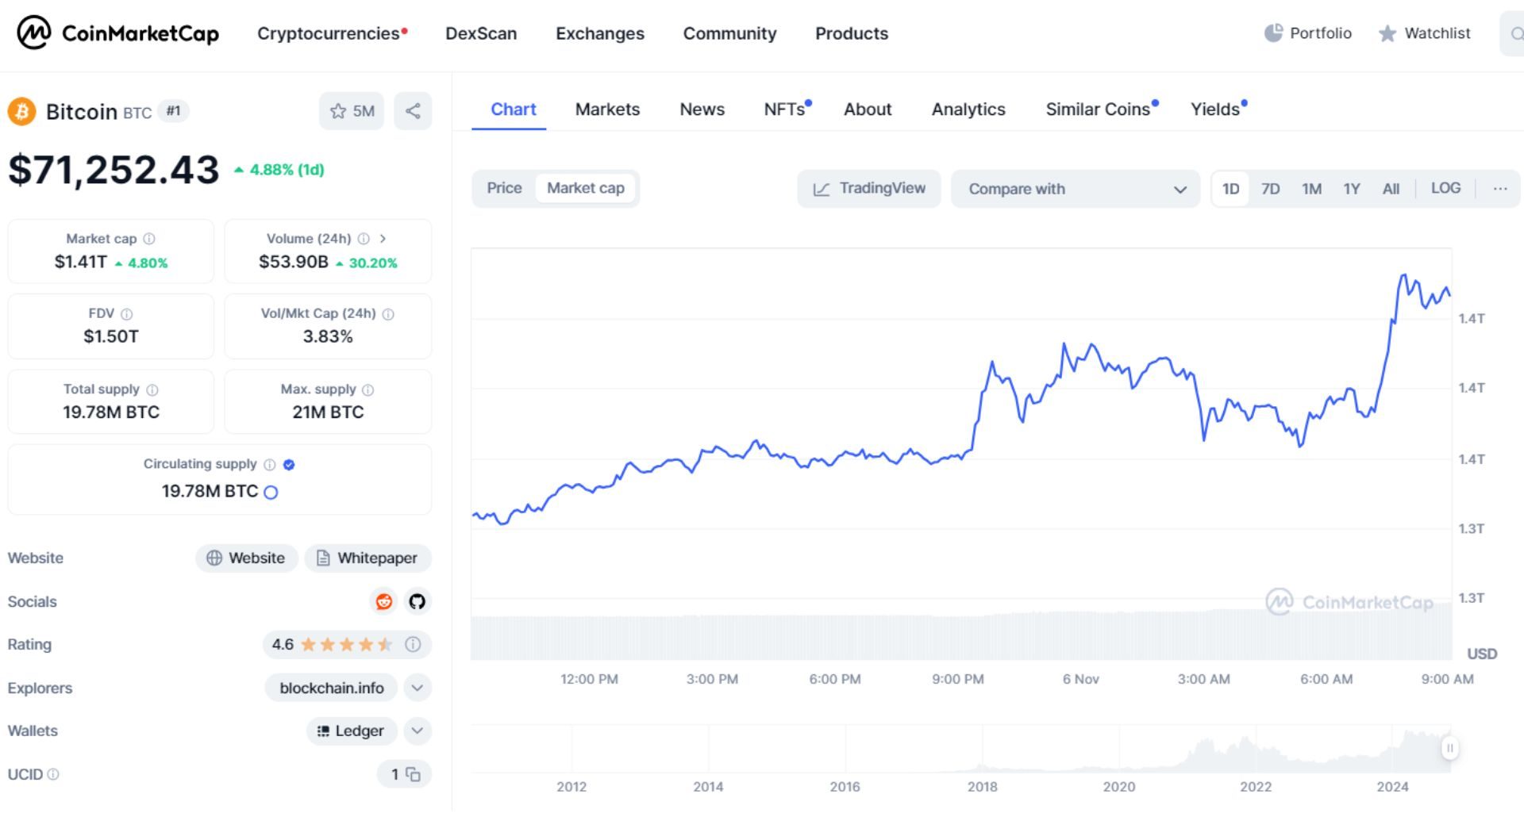Click the mini-chart range handle at bottom right
This screenshot has width=1524, height=817.
tap(1451, 746)
